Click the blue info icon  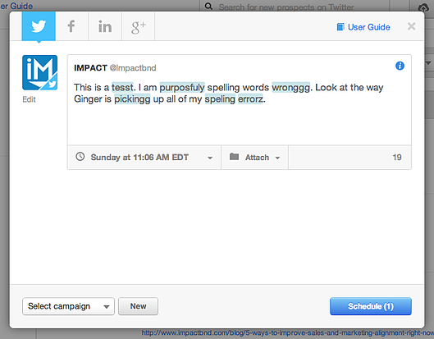400,66
